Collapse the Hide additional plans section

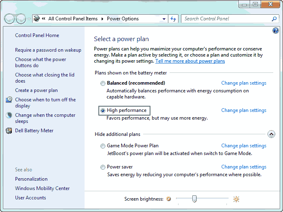[x=272, y=134]
